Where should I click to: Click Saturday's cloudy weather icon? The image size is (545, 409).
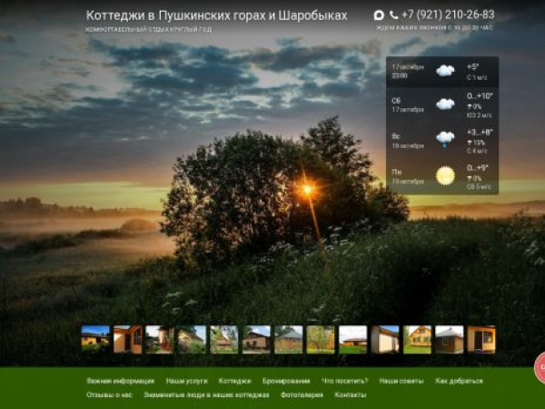(x=445, y=104)
